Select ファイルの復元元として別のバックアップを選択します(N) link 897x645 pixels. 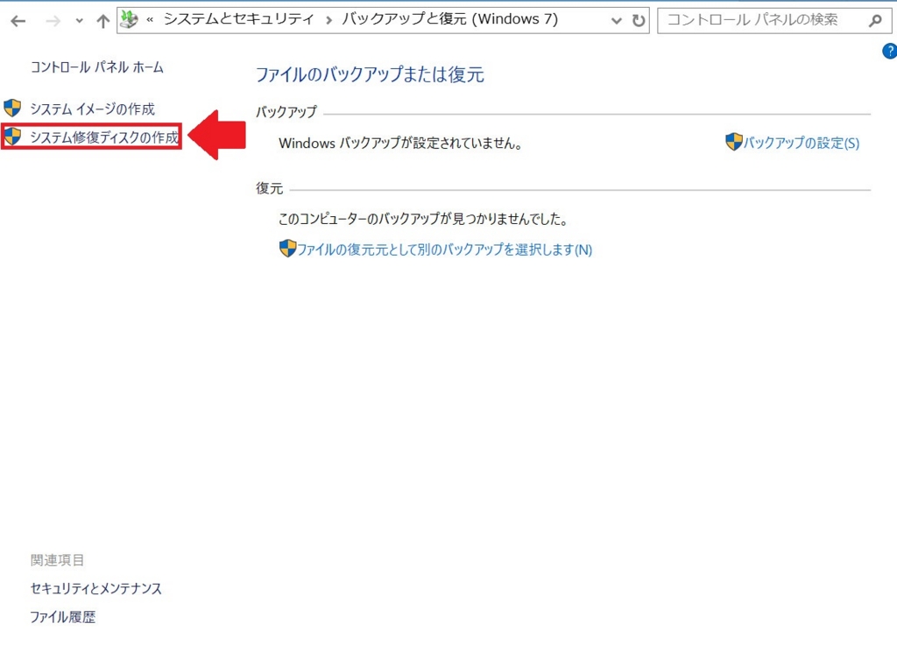(444, 249)
